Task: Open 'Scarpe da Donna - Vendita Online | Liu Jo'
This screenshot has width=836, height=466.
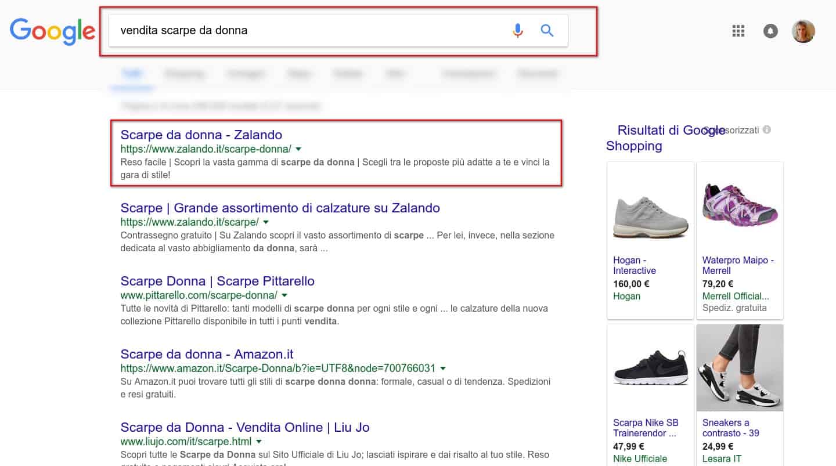Action: (245, 427)
